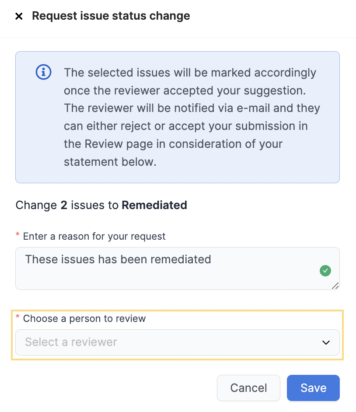Screen dimensions: 356x412
Task: Click the info banner message text
Action: [192, 117]
